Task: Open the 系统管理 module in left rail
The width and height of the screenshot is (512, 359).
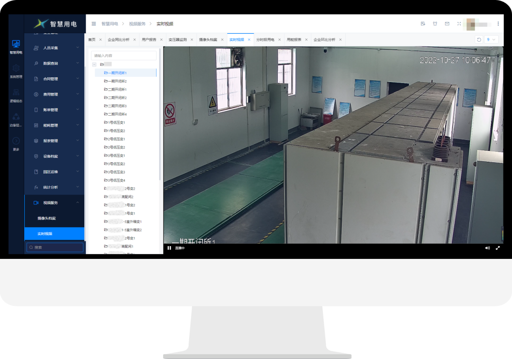Action: [16, 71]
